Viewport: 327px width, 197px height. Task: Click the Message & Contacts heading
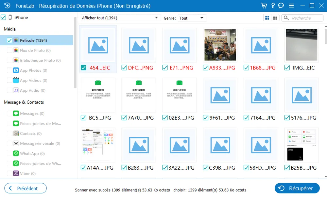(x=24, y=102)
